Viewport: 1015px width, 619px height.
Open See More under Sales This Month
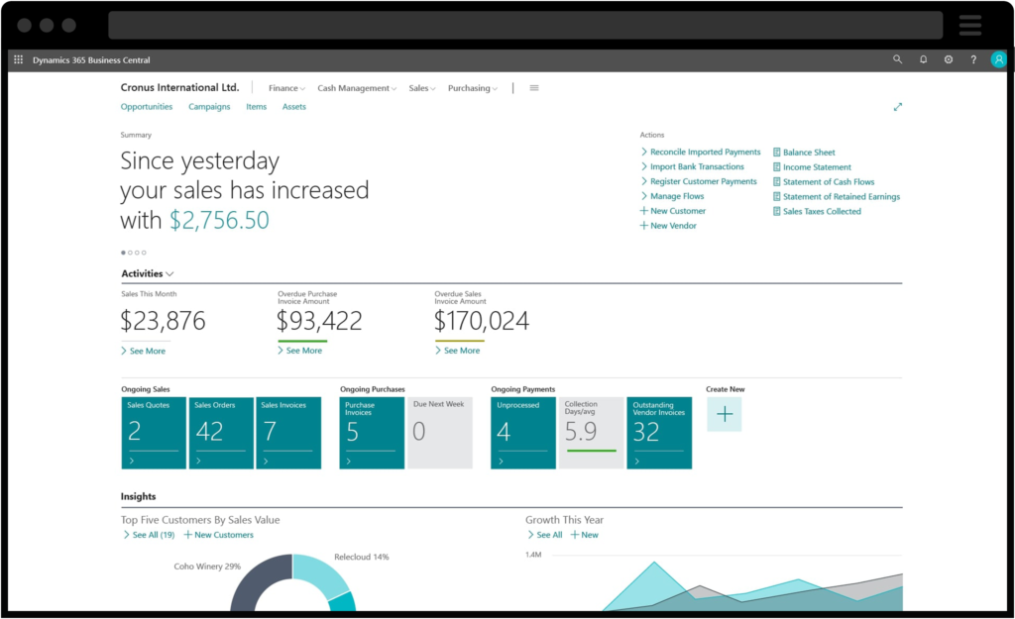(x=148, y=350)
